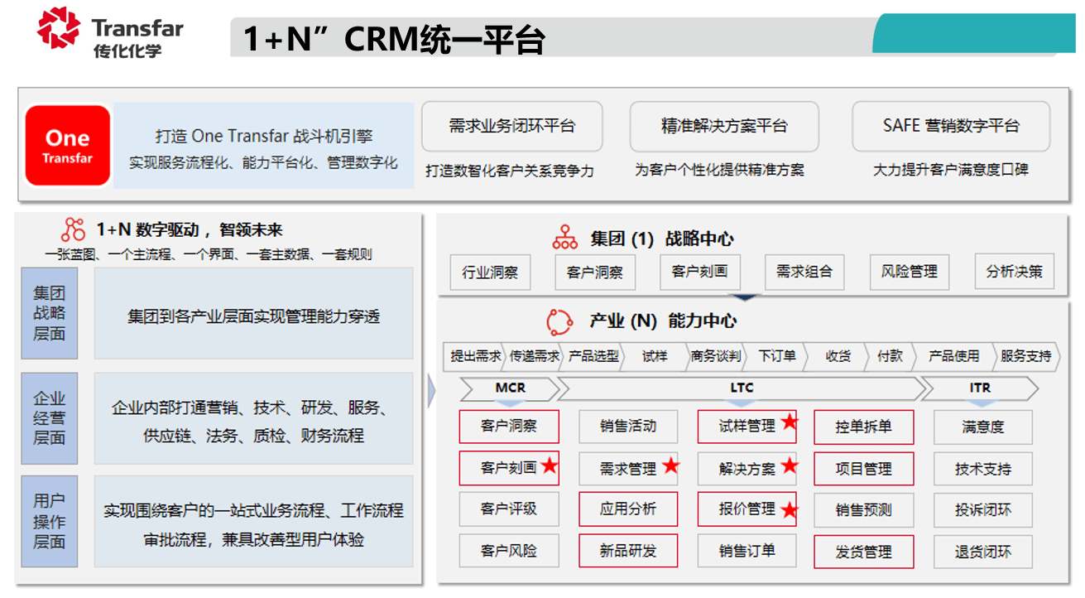
Task: Select the 集团战略层面 label block
Action: [50, 313]
